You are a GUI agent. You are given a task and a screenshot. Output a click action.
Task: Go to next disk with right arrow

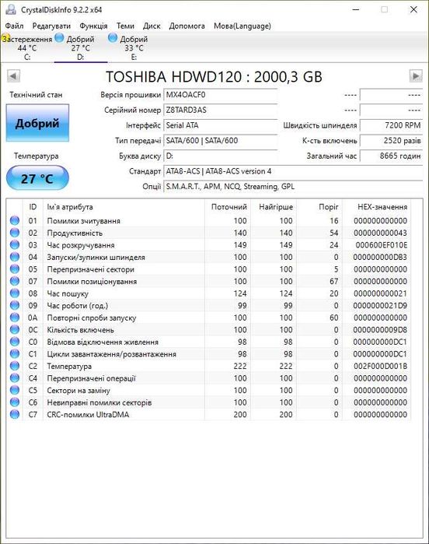(416, 75)
